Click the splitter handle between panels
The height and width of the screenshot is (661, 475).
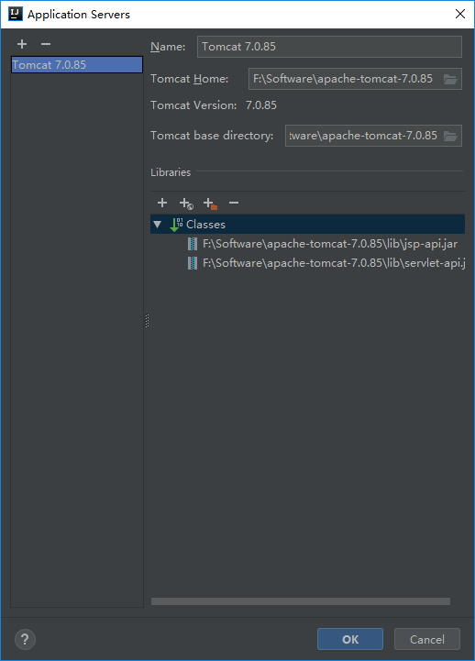pyautogui.click(x=147, y=321)
